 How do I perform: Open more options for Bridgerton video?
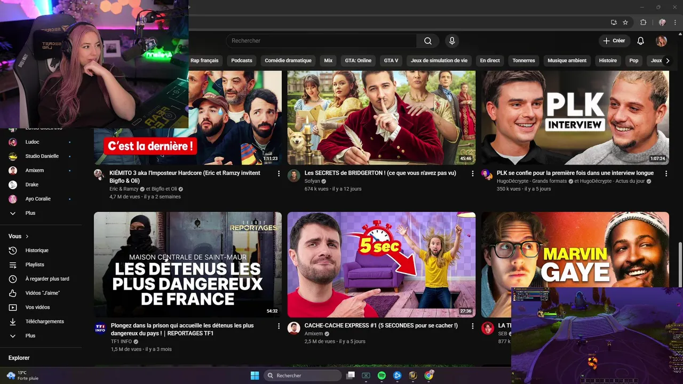[472, 174]
